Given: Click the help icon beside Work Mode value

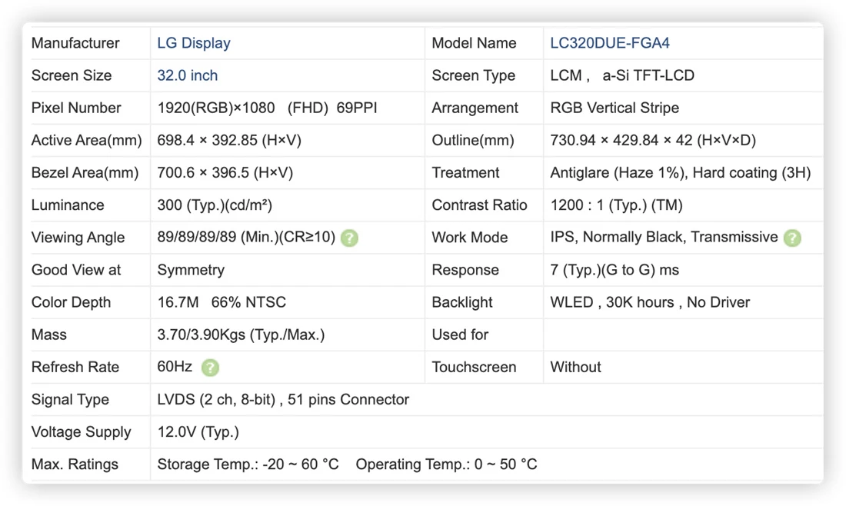Looking at the screenshot, I should tap(792, 238).
